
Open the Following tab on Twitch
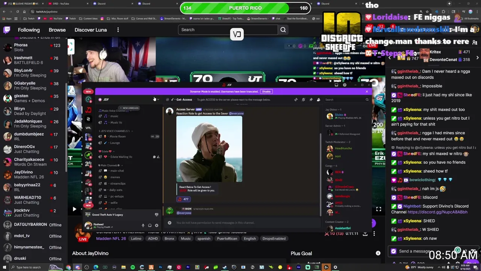tap(29, 30)
